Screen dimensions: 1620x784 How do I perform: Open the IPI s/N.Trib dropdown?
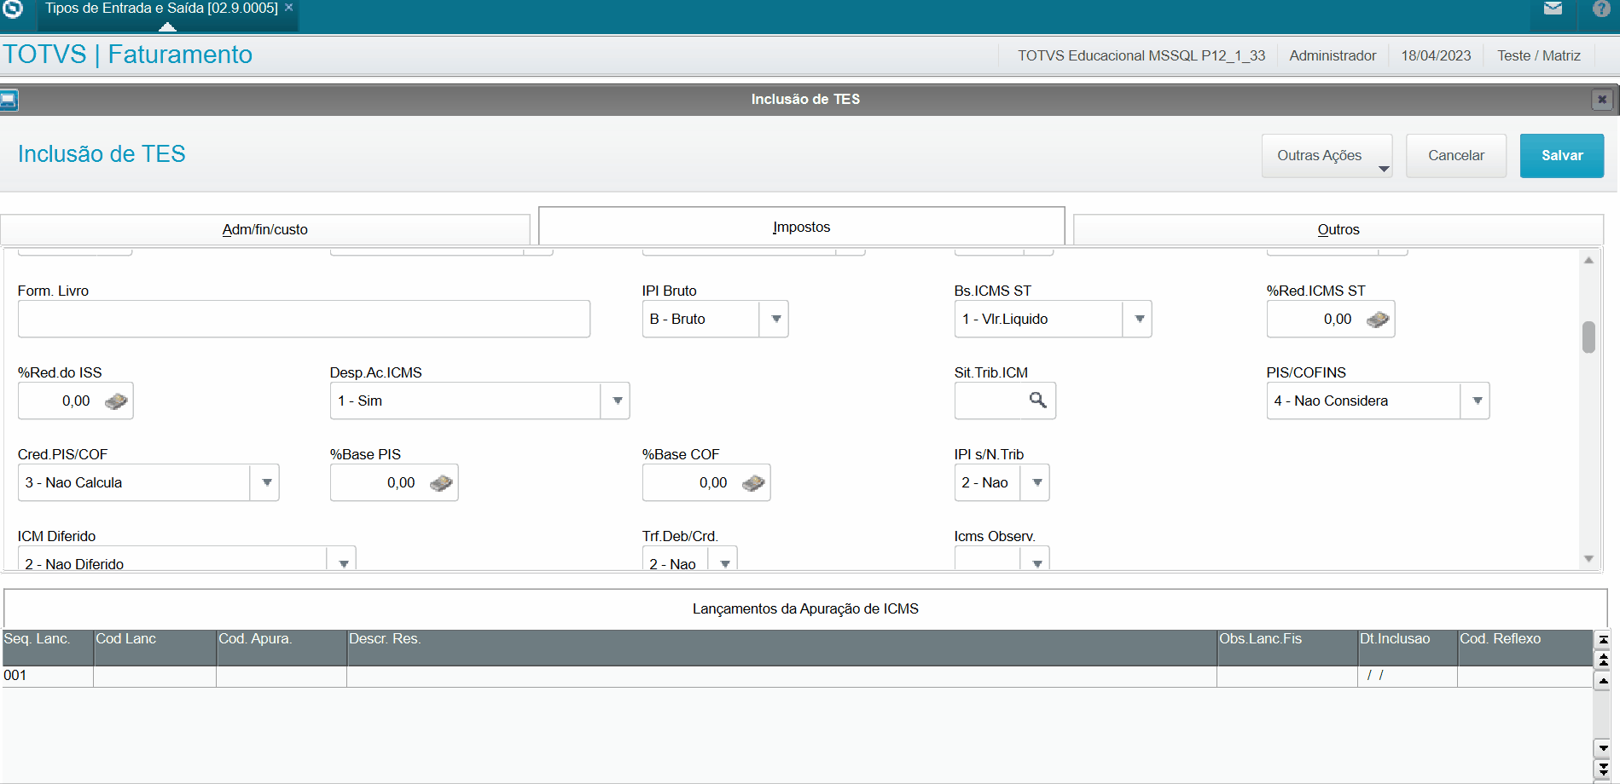point(1036,482)
